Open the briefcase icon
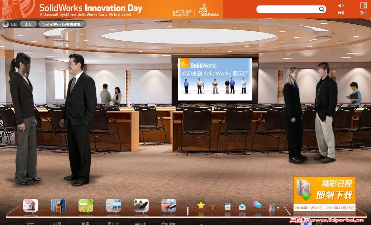371x225 pixels. point(213,206)
